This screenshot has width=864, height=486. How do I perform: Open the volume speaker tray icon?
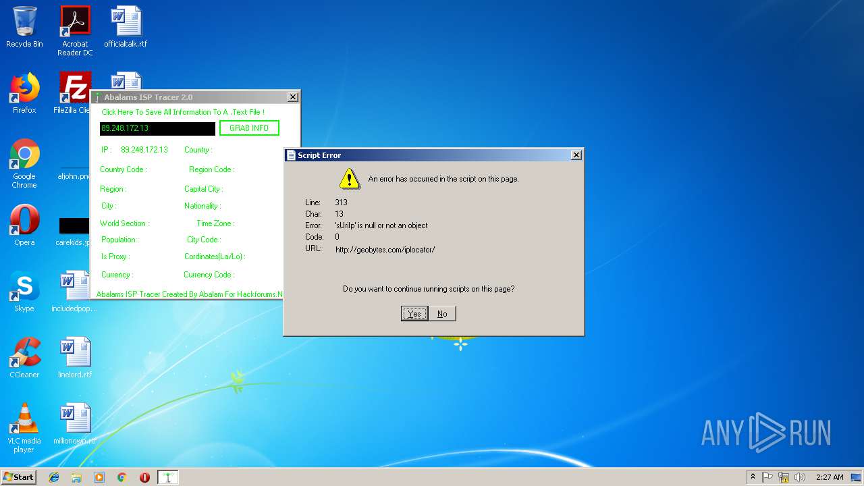(801, 477)
